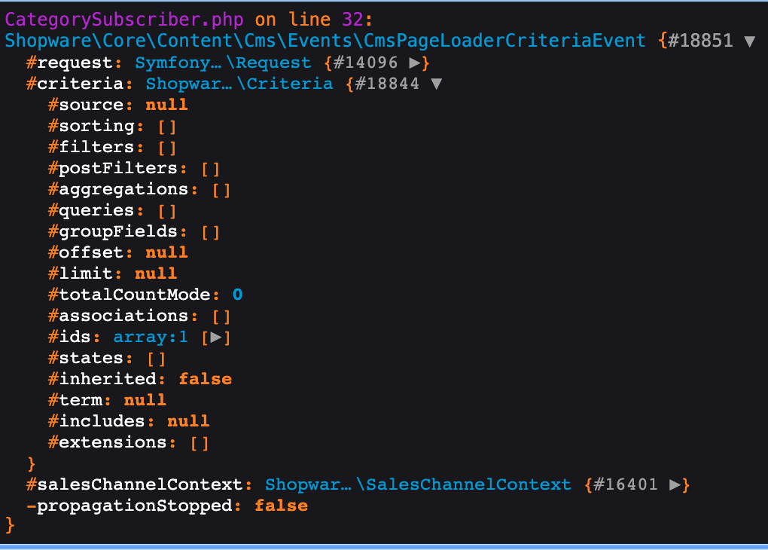Select the #sorting property name
The image size is (768, 550).
click(x=91, y=126)
